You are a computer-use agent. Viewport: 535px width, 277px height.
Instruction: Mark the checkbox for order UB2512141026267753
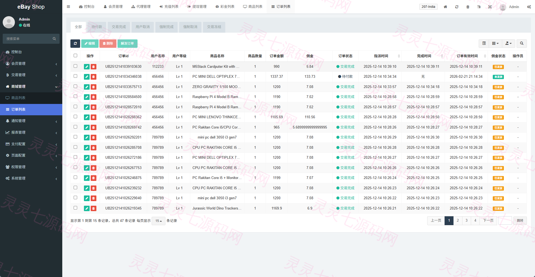[x=76, y=167]
